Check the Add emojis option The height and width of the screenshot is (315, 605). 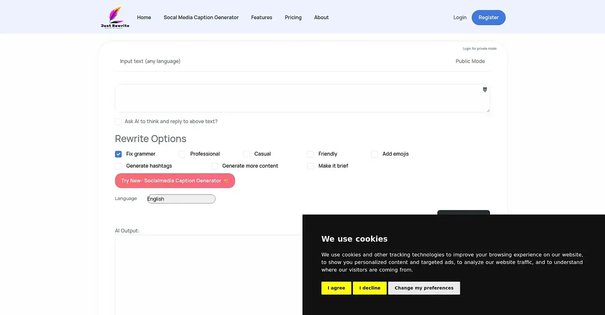click(x=375, y=154)
